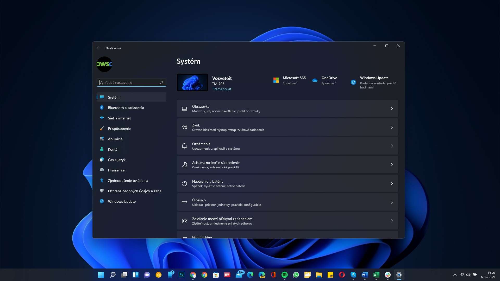Open Skype on the taskbar
This screenshot has height=281, width=500.
click(353, 275)
